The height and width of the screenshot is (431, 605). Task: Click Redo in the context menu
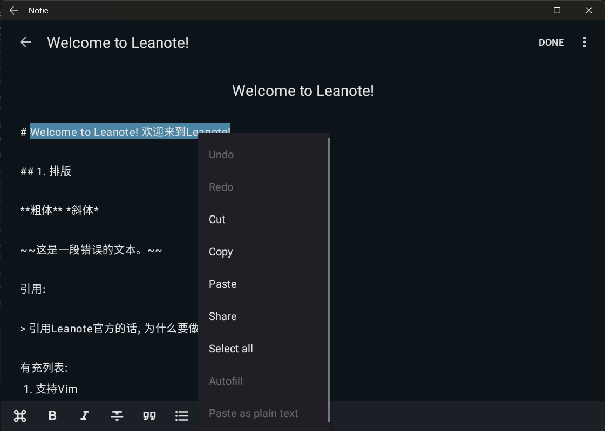263,187
